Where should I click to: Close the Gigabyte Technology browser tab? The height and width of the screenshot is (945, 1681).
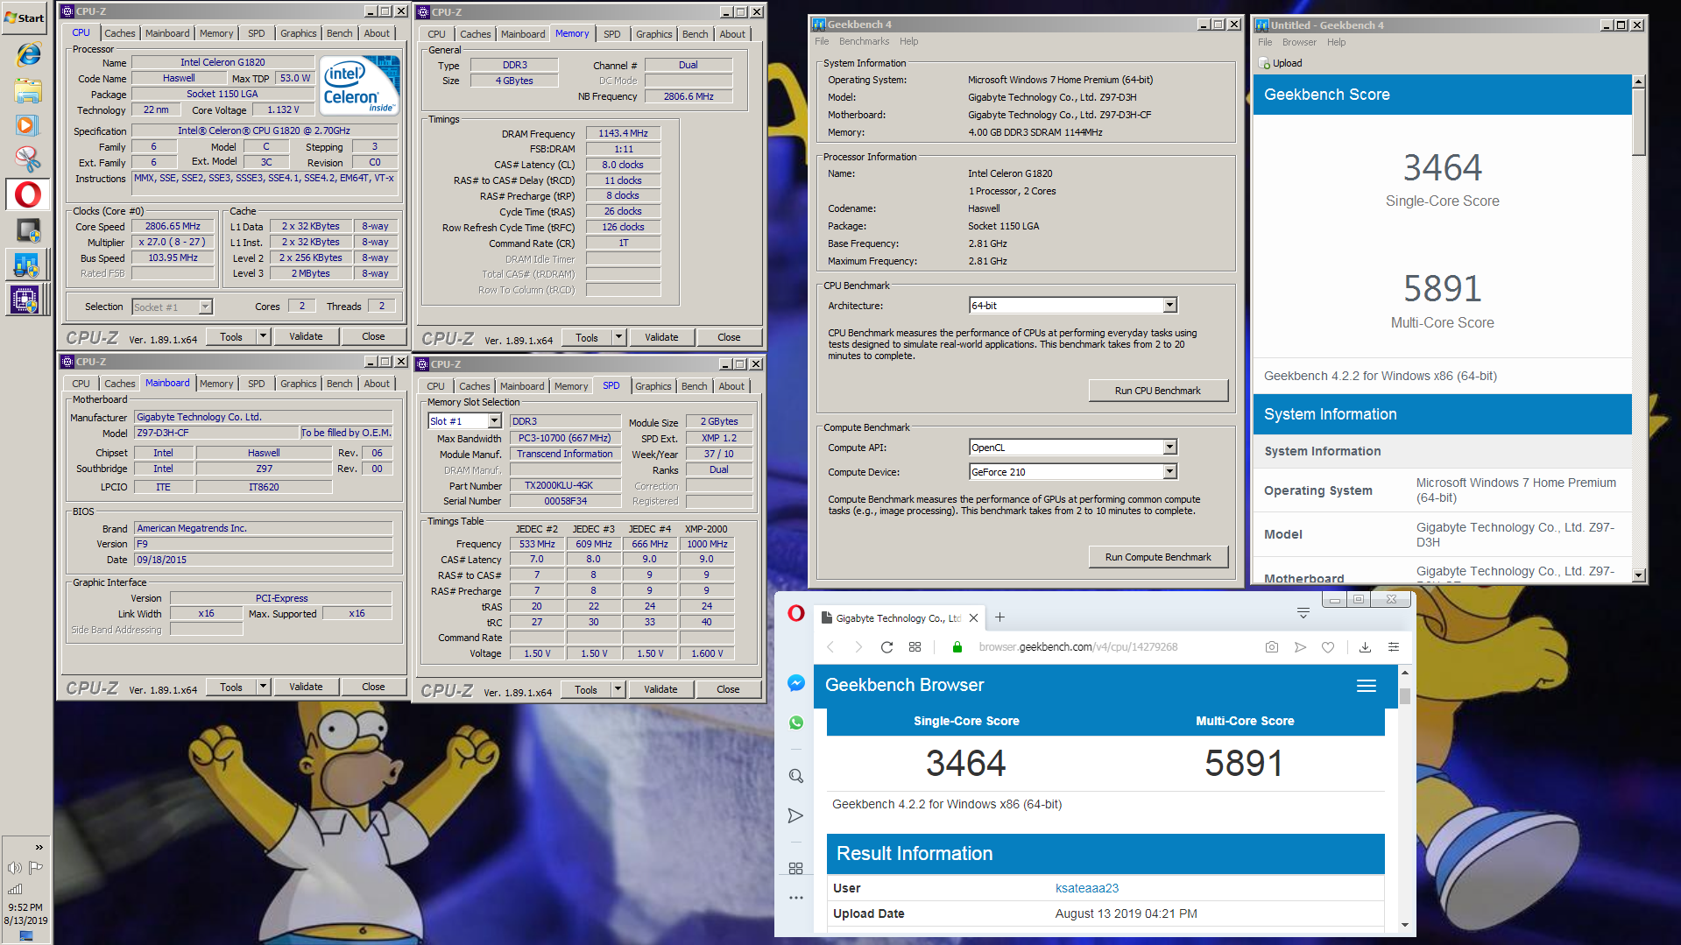coord(973,617)
